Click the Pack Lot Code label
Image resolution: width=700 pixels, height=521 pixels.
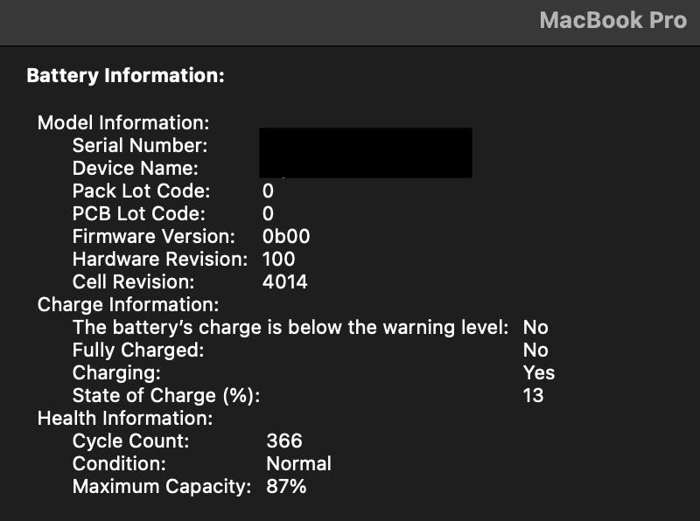[141, 191]
